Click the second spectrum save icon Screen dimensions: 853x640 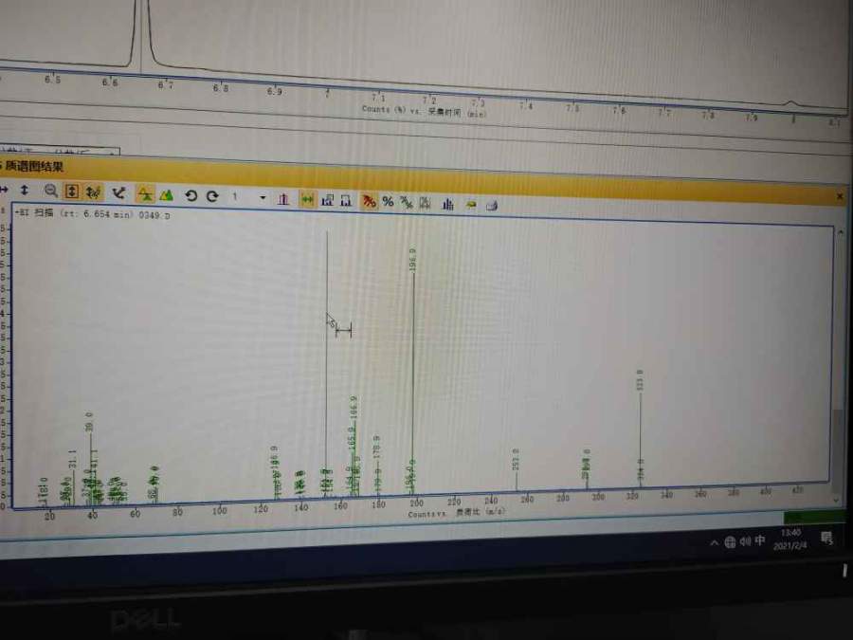[x=346, y=201]
